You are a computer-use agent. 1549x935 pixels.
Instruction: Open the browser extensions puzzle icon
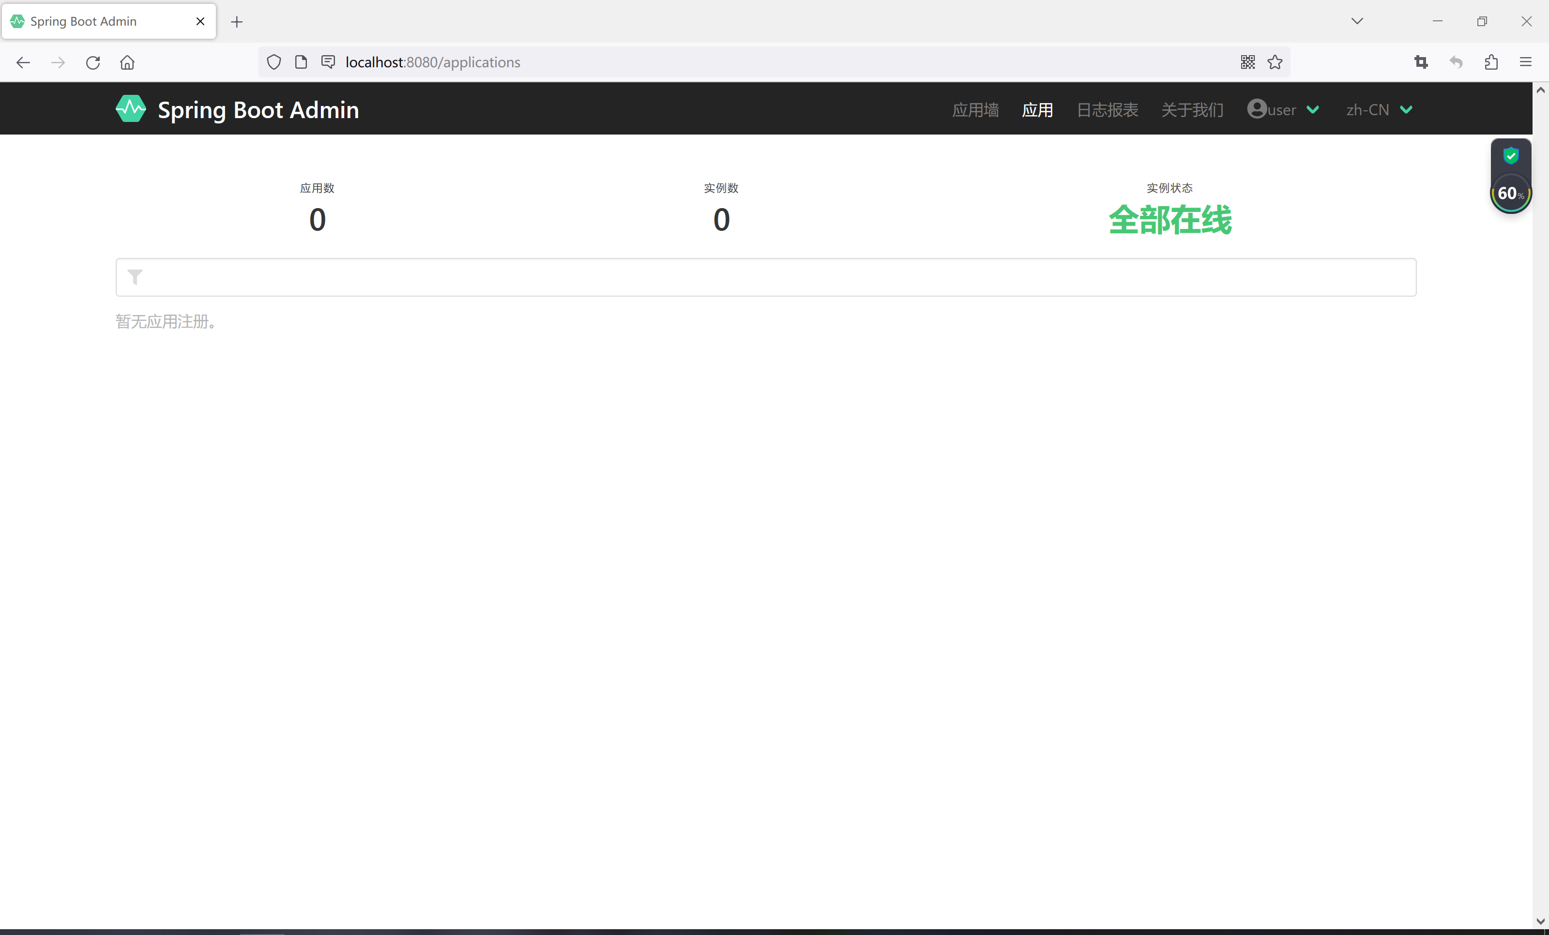tap(1491, 61)
